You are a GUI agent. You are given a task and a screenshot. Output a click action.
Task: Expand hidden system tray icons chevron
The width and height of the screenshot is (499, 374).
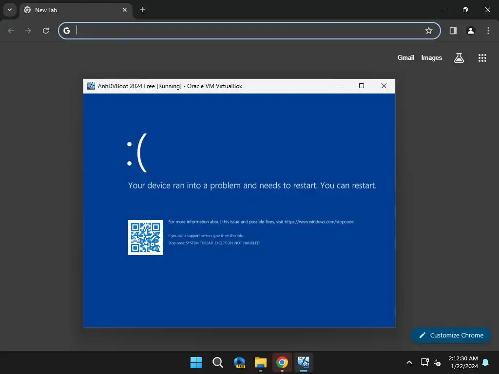click(x=409, y=362)
